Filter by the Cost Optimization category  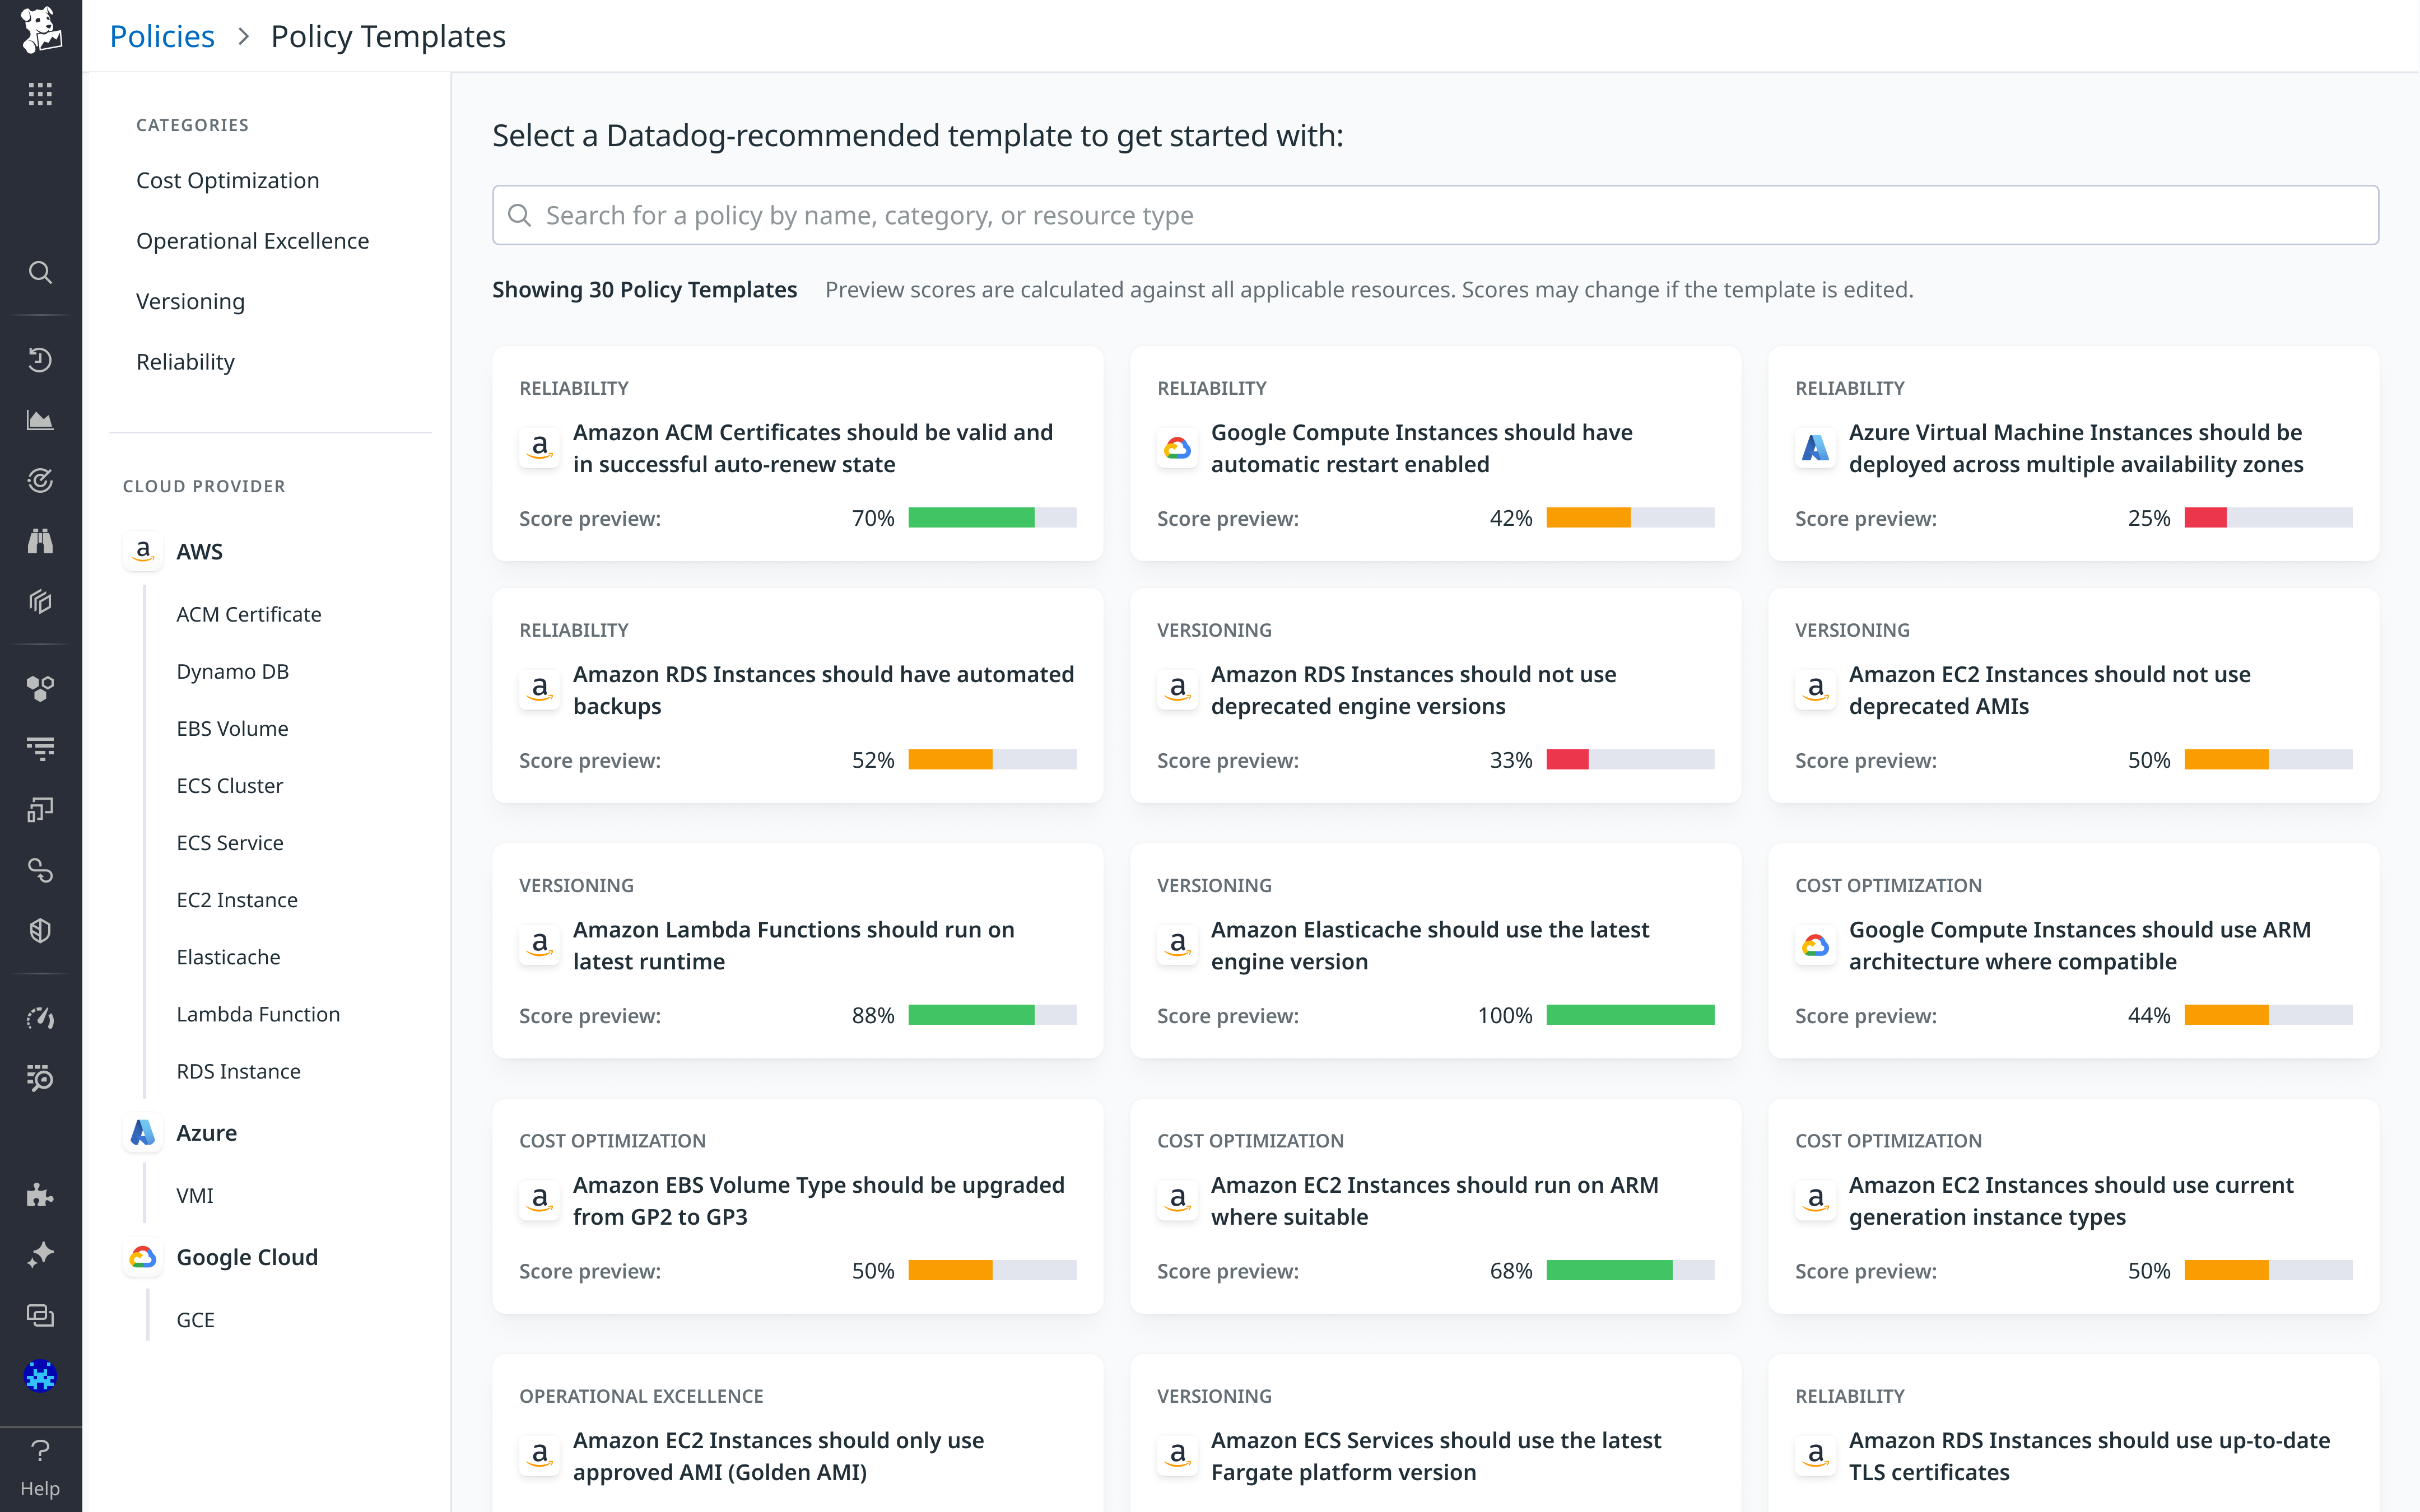tap(227, 180)
